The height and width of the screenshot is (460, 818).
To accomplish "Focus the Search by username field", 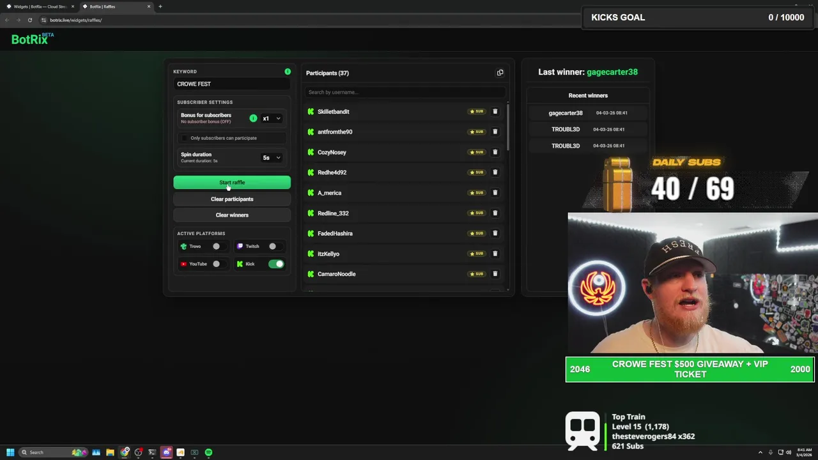I will tap(404, 92).
